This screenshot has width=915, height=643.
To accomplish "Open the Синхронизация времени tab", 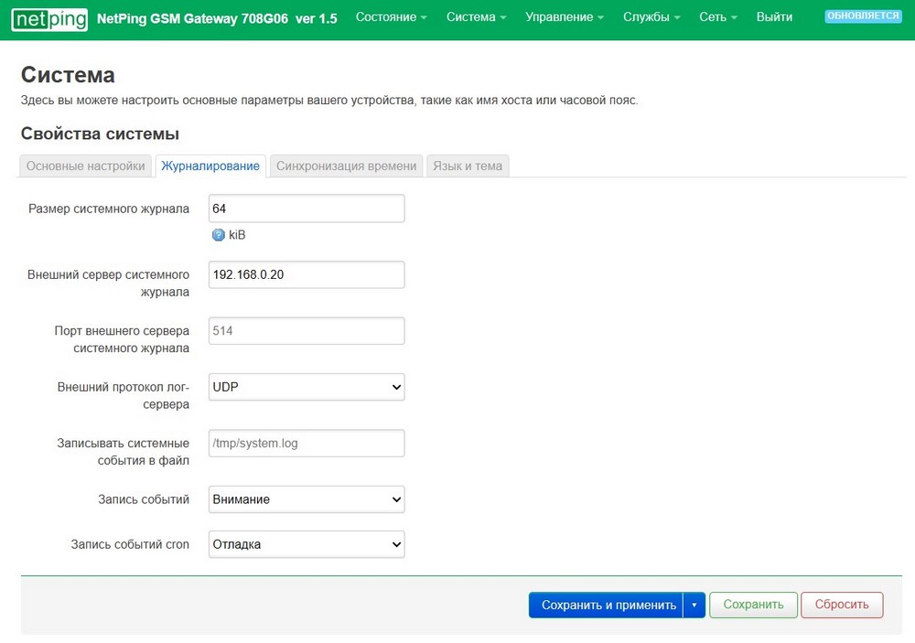I will point(346,166).
